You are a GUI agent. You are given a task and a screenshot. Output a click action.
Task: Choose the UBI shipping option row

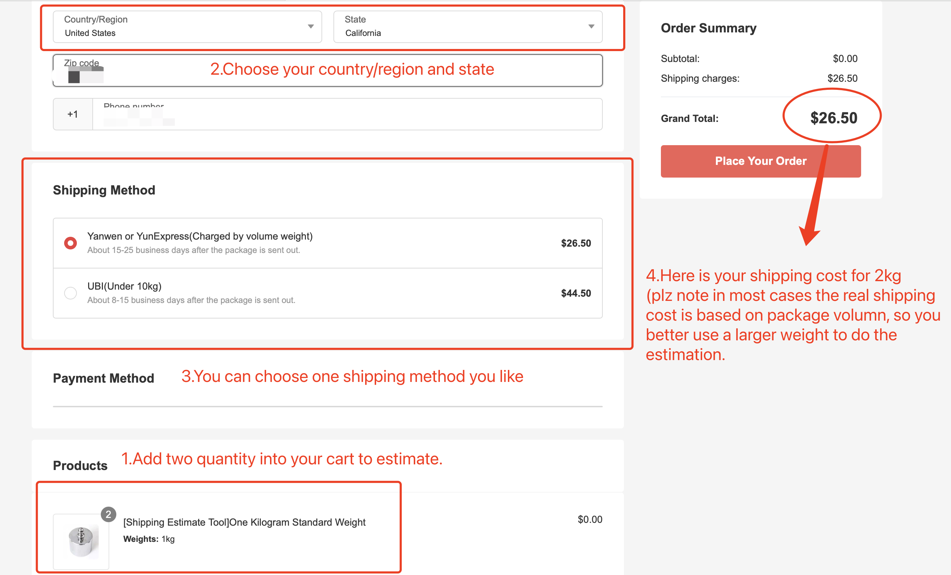[328, 293]
